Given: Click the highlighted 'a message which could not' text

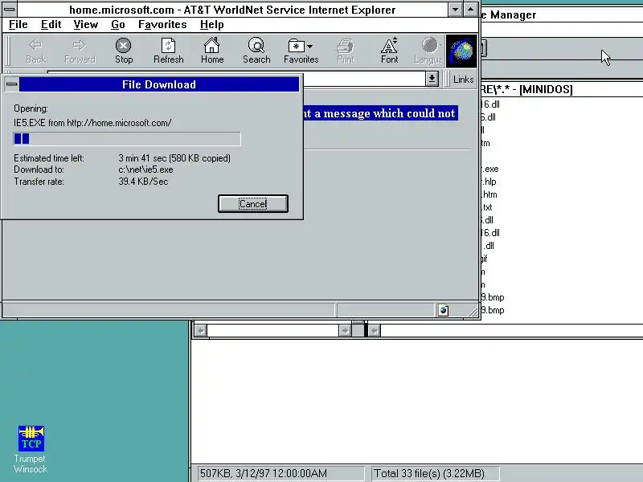Looking at the screenshot, I should tap(385, 113).
